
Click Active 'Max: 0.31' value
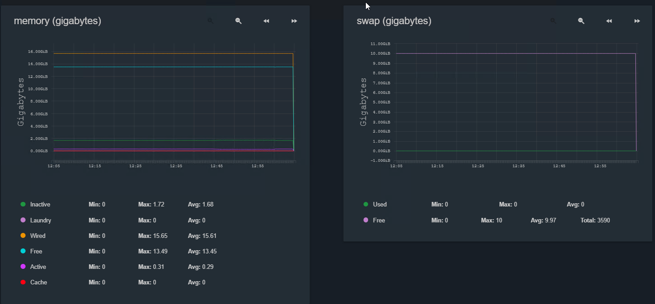click(x=151, y=267)
